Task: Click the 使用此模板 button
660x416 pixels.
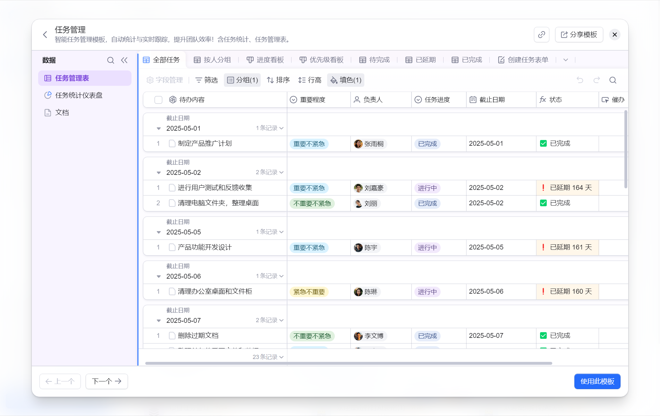Action: click(597, 381)
